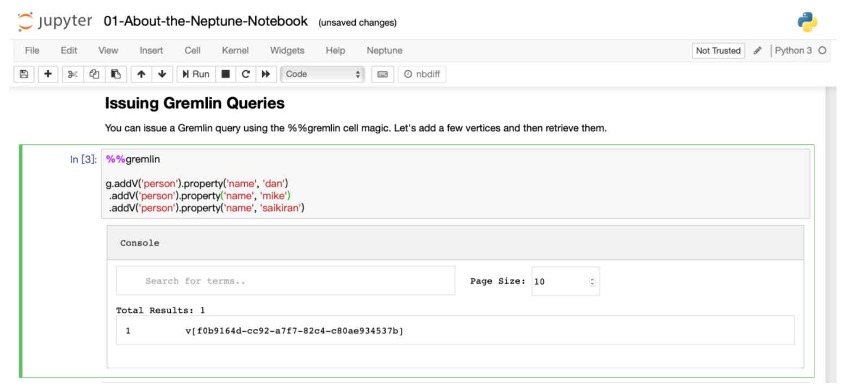Copy selected cells using the copy icon
The width and height of the screenshot is (841, 384).
[x=95, y=74]
